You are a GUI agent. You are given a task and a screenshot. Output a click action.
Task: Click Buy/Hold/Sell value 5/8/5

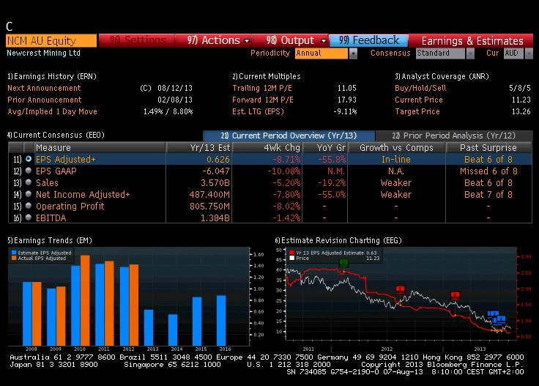click(520, 88)
